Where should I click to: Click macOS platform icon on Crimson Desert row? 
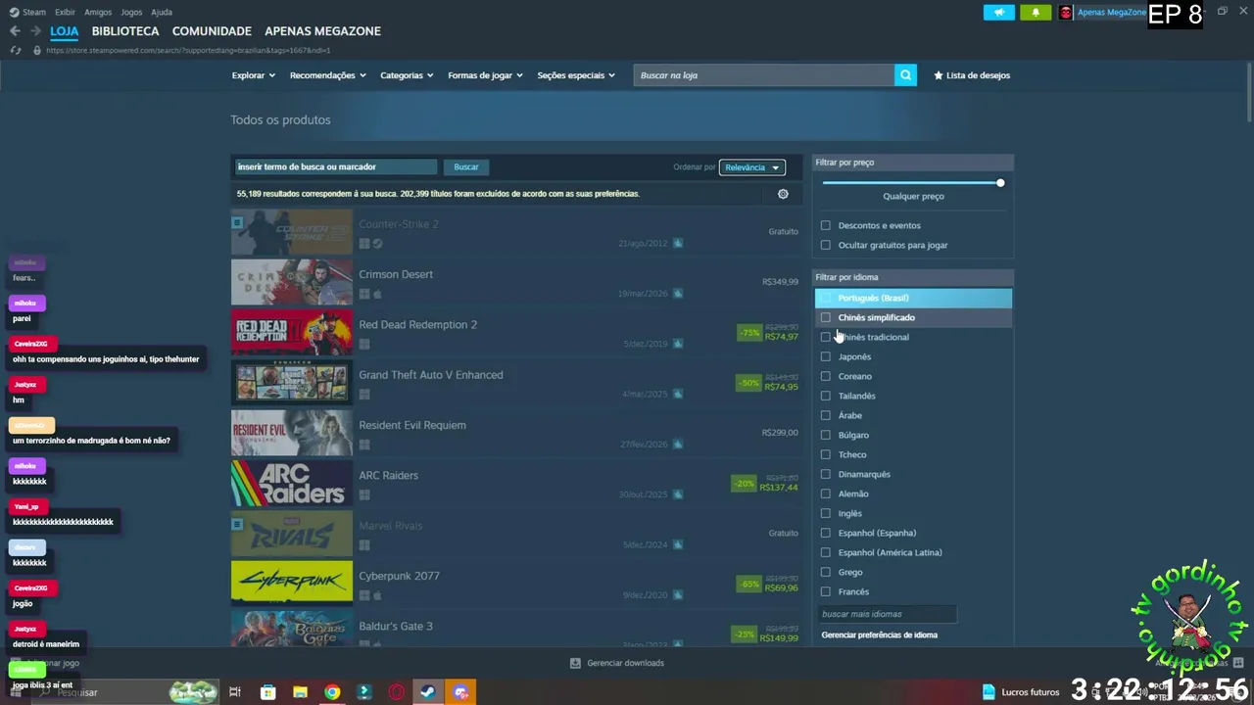click(x=377, y=294)
